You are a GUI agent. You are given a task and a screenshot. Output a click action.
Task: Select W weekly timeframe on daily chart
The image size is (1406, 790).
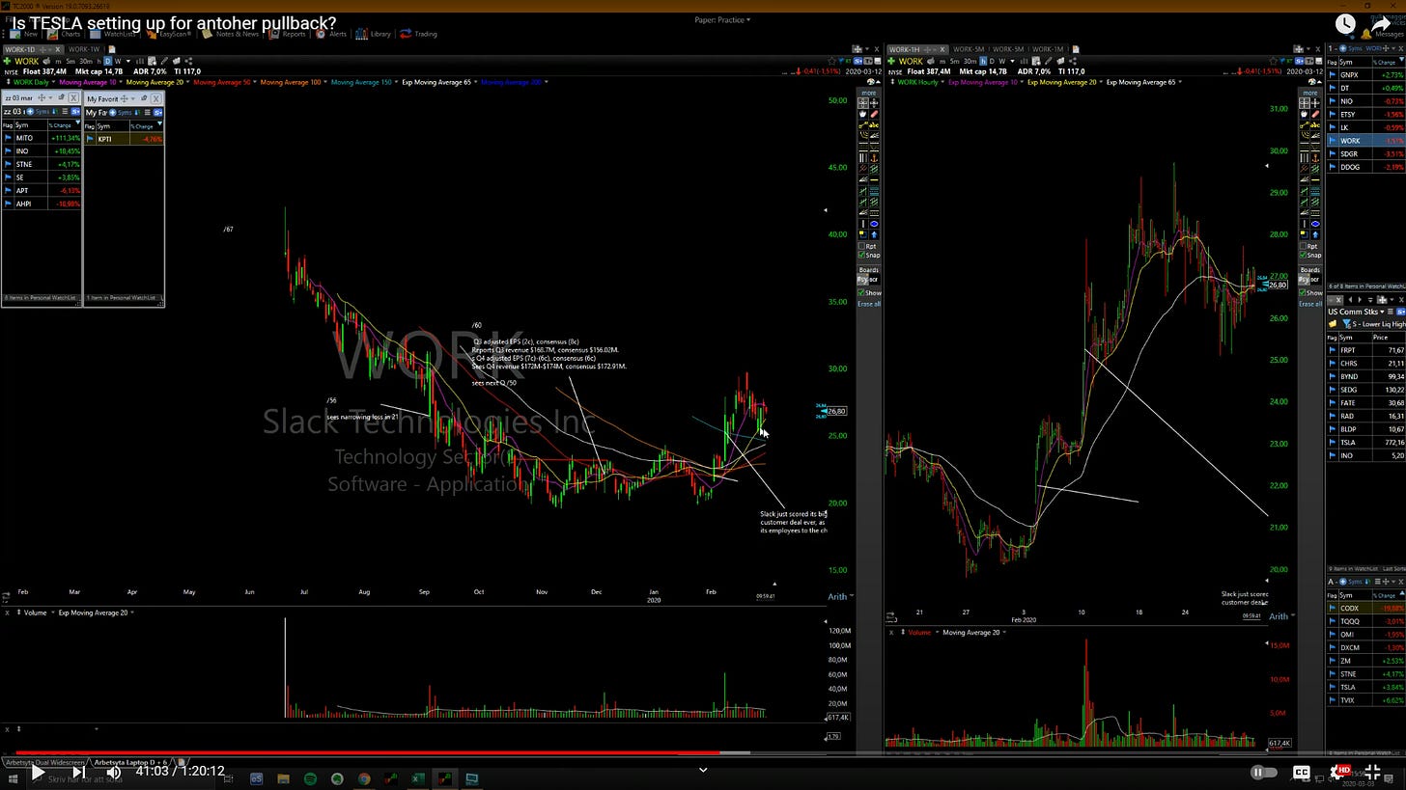[x=118, y=62]
